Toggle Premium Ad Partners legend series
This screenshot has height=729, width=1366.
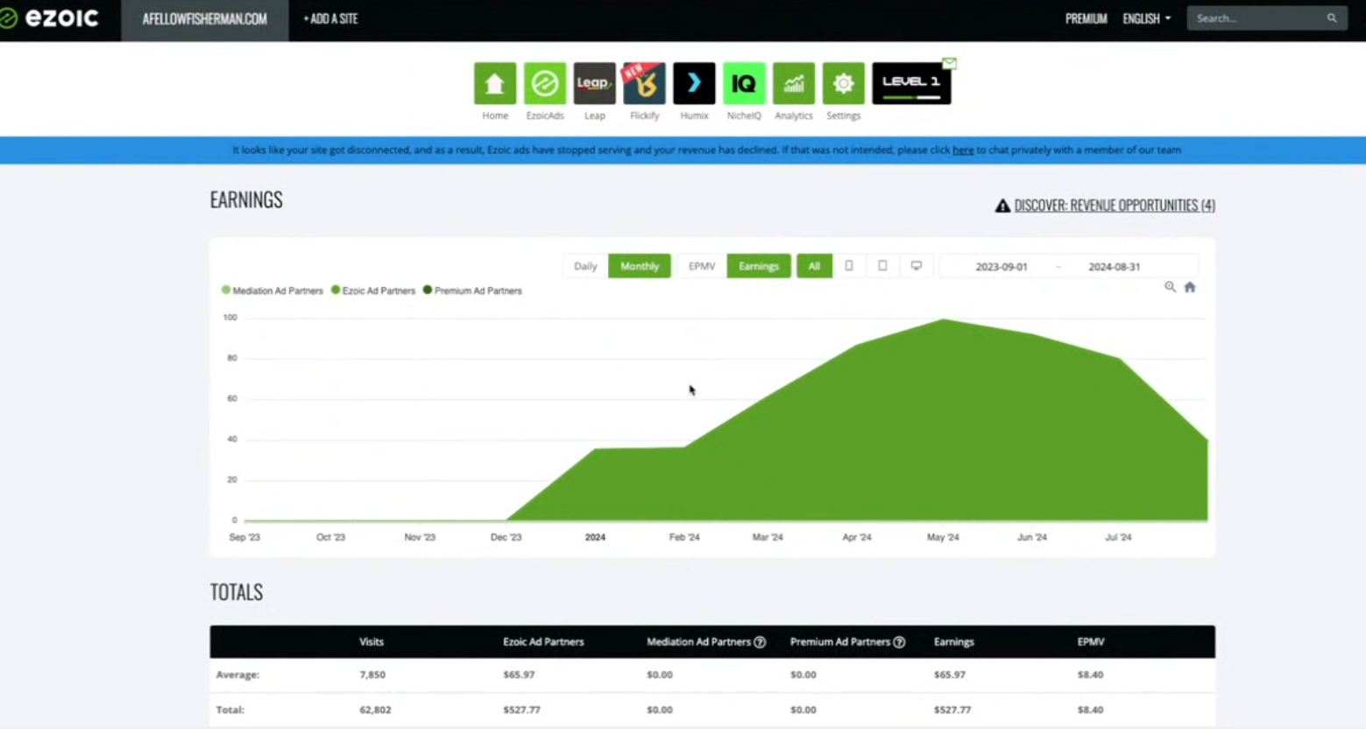[472, 291]
